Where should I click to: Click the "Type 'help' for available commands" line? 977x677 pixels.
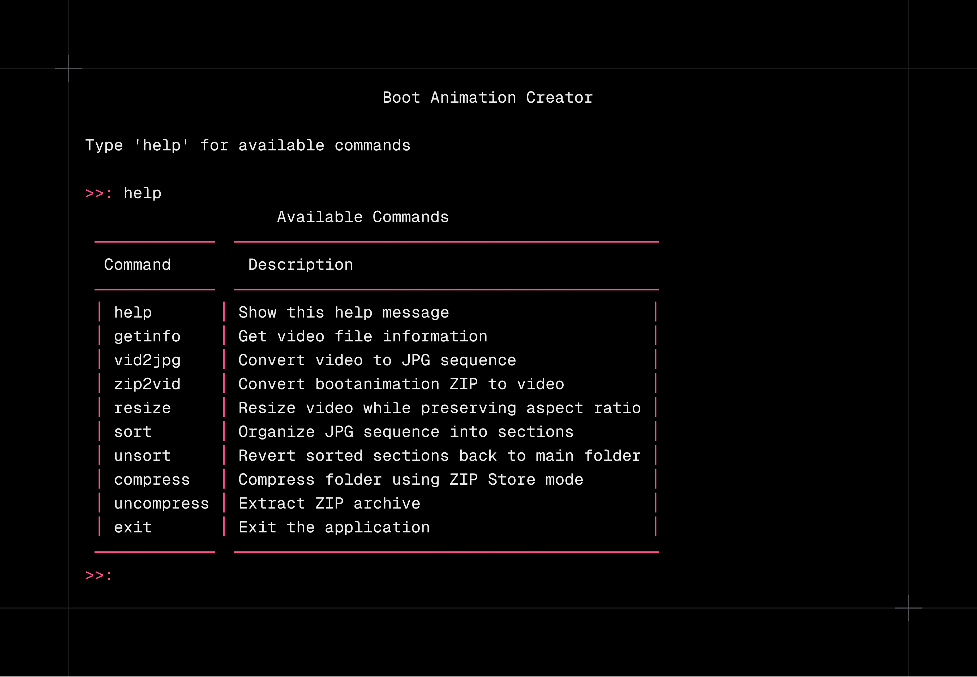pos(248,145)
